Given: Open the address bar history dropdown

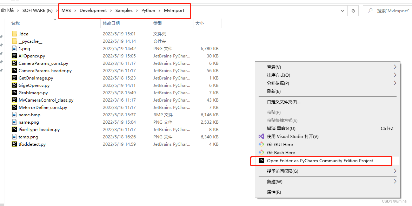Looking at the screenshot, I should click(x=343, y=11).
